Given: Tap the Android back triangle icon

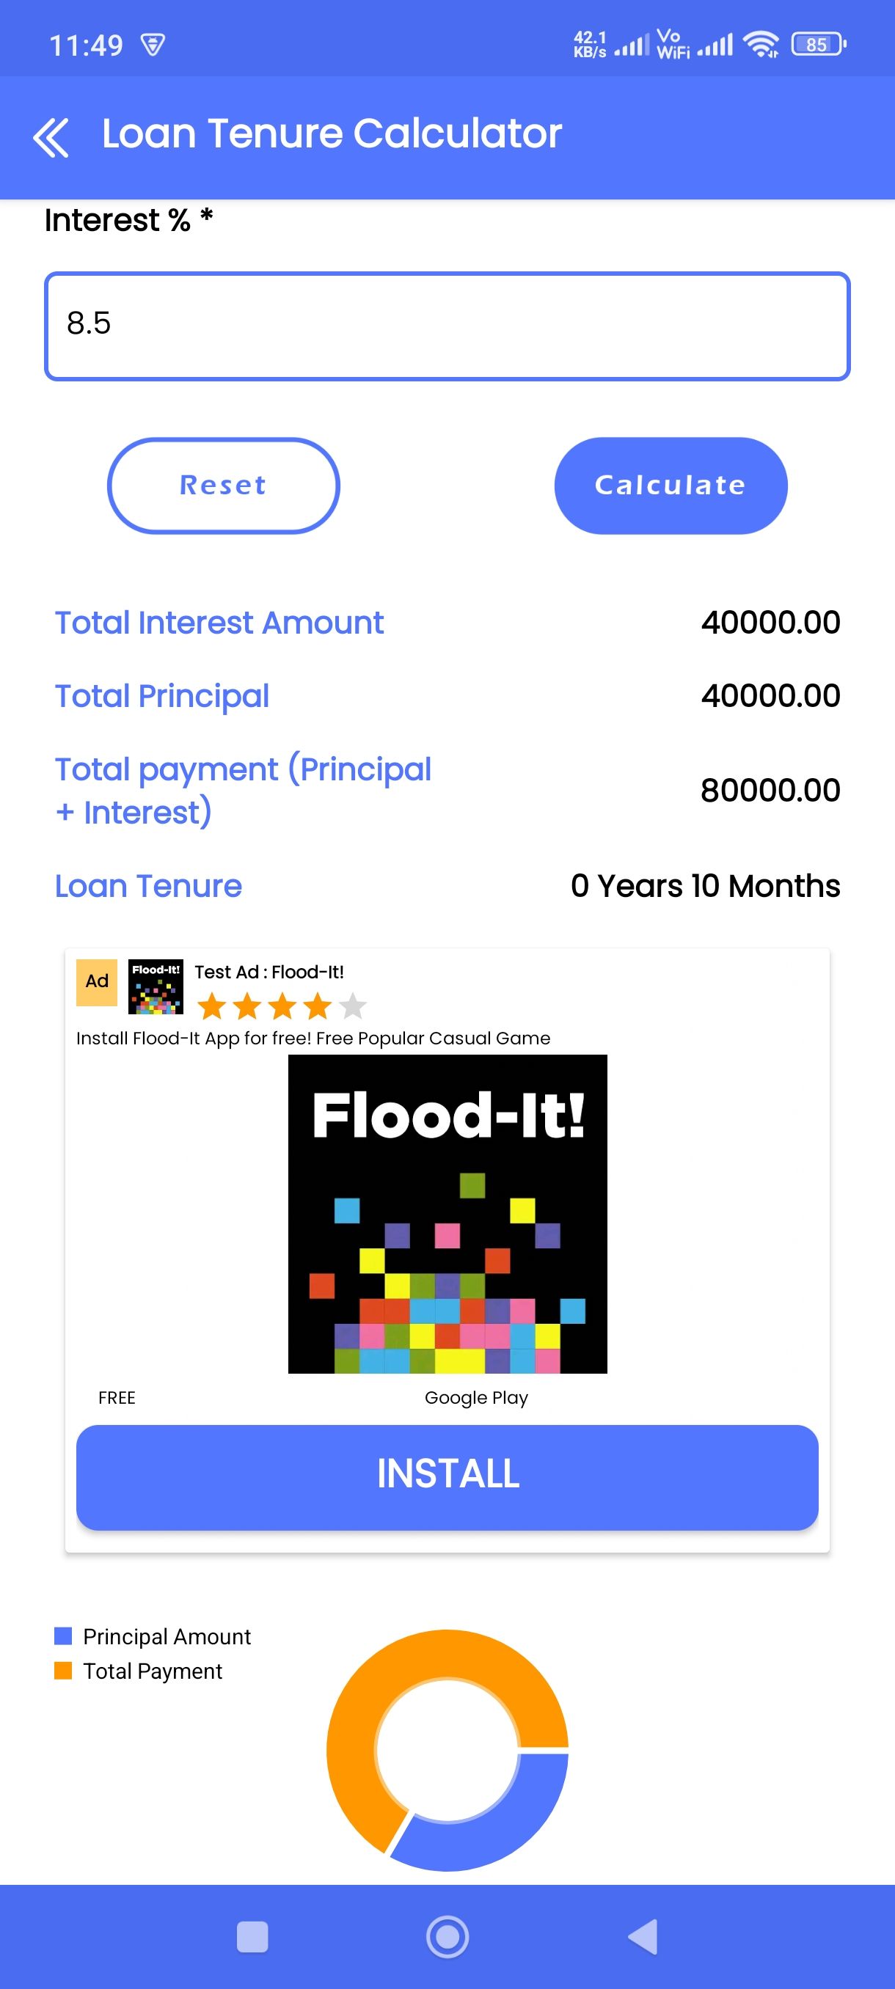Looking at the screenshot, I should (x=643, y=1936).
